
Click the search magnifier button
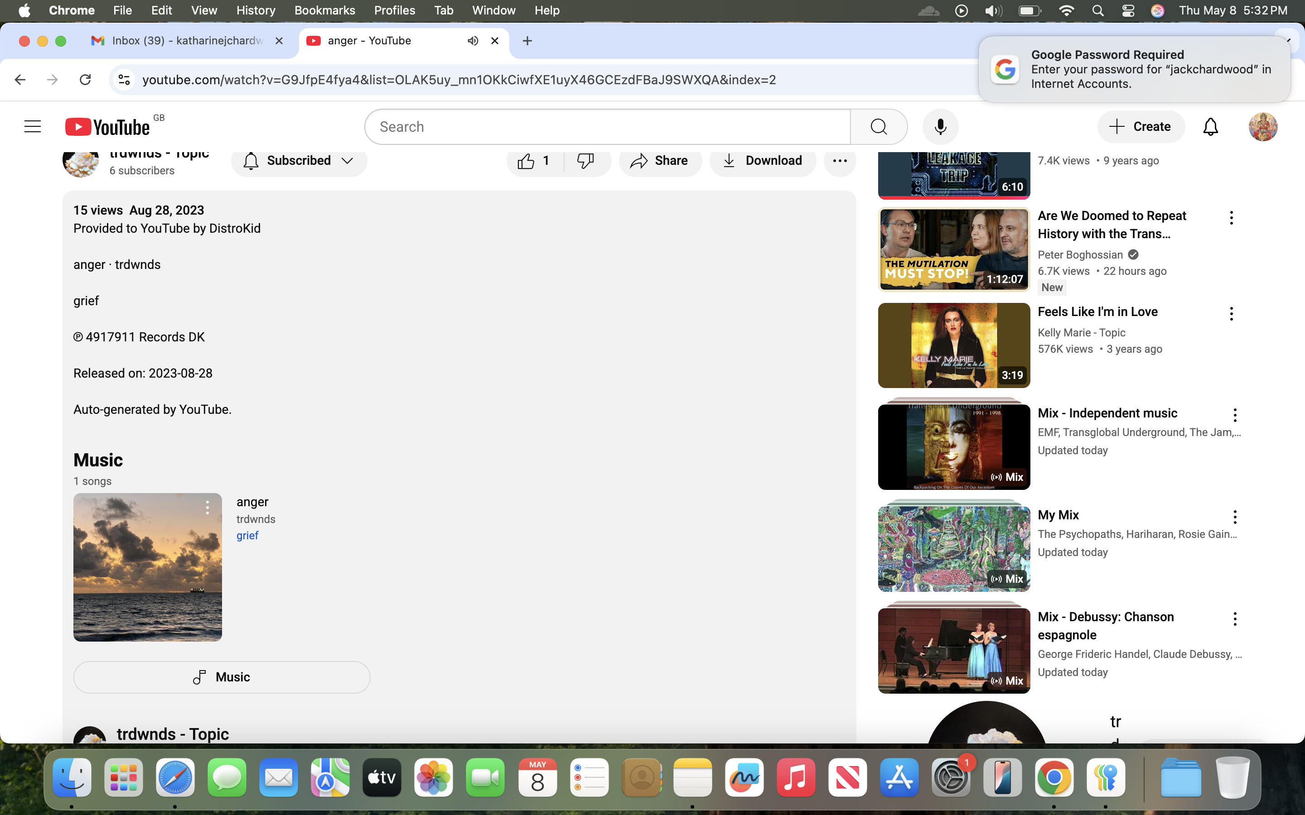click(879, 127)
